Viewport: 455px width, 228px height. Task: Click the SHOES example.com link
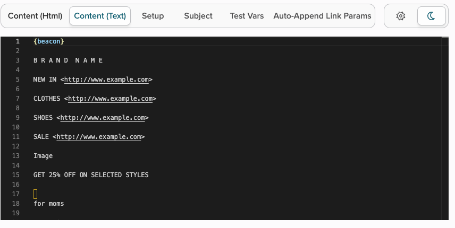(103, 118)
